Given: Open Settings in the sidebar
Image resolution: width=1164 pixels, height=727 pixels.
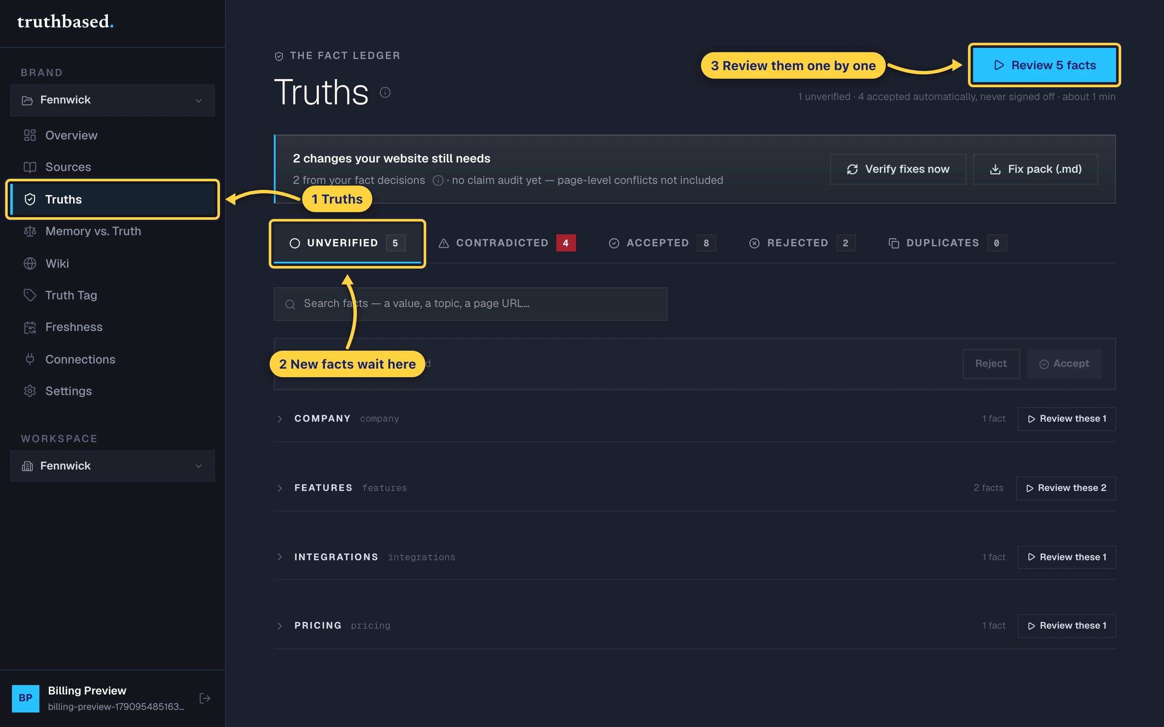Looking at the screenshot, I should (x=113, y=391).
